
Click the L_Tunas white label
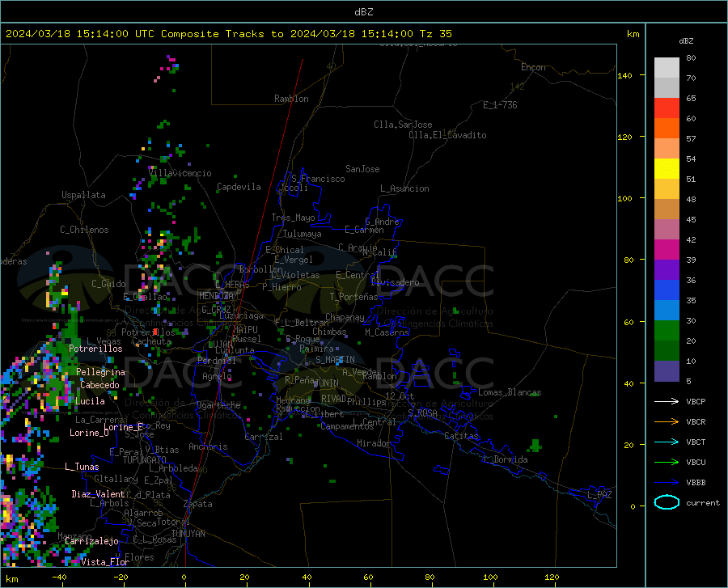(x=82, y=467)
